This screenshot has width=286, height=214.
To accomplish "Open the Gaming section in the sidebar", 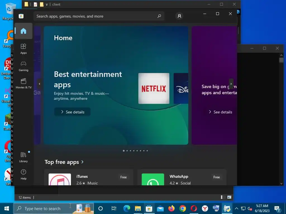I will 23,66.
